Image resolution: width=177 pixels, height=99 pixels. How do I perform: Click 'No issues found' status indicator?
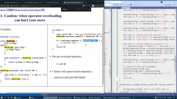(x=124, y=92)
